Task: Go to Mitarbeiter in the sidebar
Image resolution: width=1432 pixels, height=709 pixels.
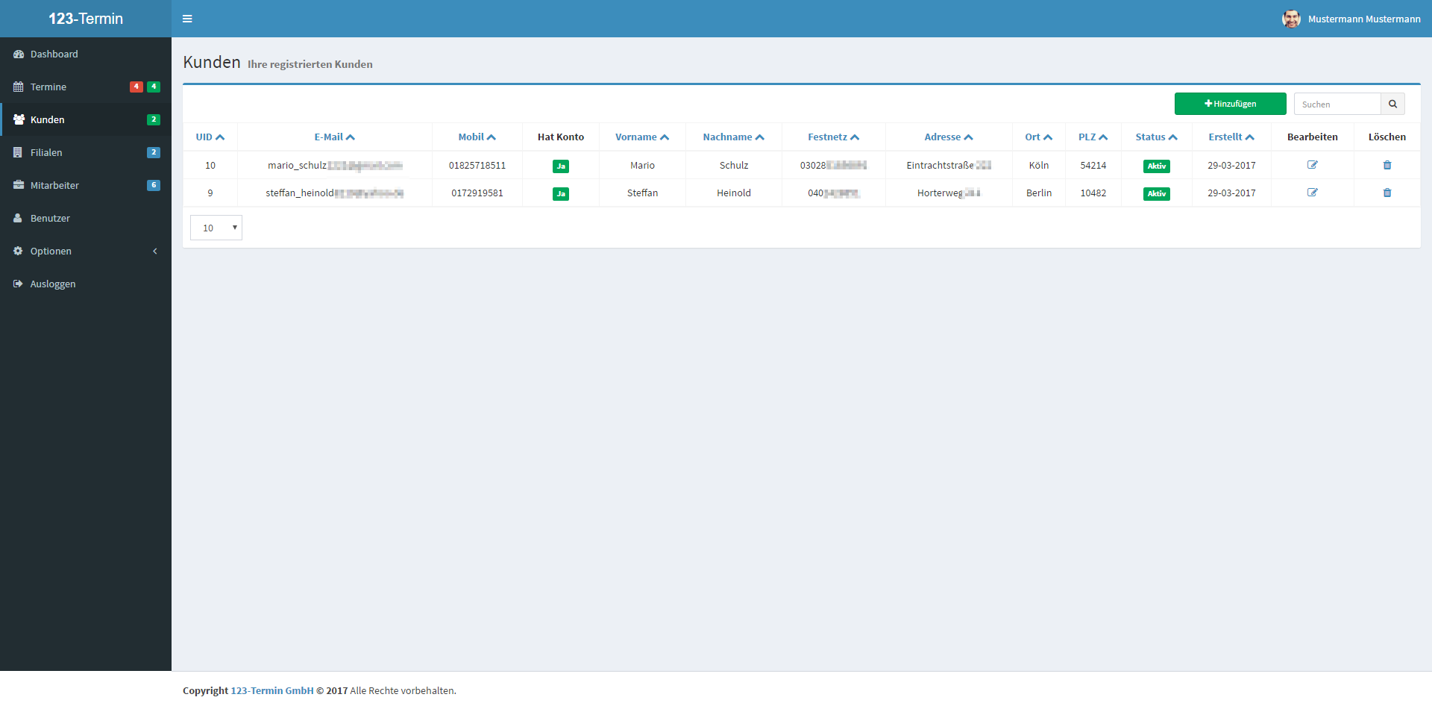Action: click(54, 186)
